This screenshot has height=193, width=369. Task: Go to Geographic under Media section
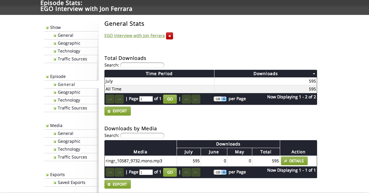point(69,141)
